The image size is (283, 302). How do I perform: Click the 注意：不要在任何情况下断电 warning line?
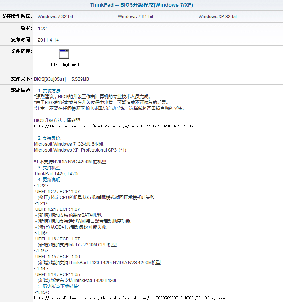(x=110, y=109)
